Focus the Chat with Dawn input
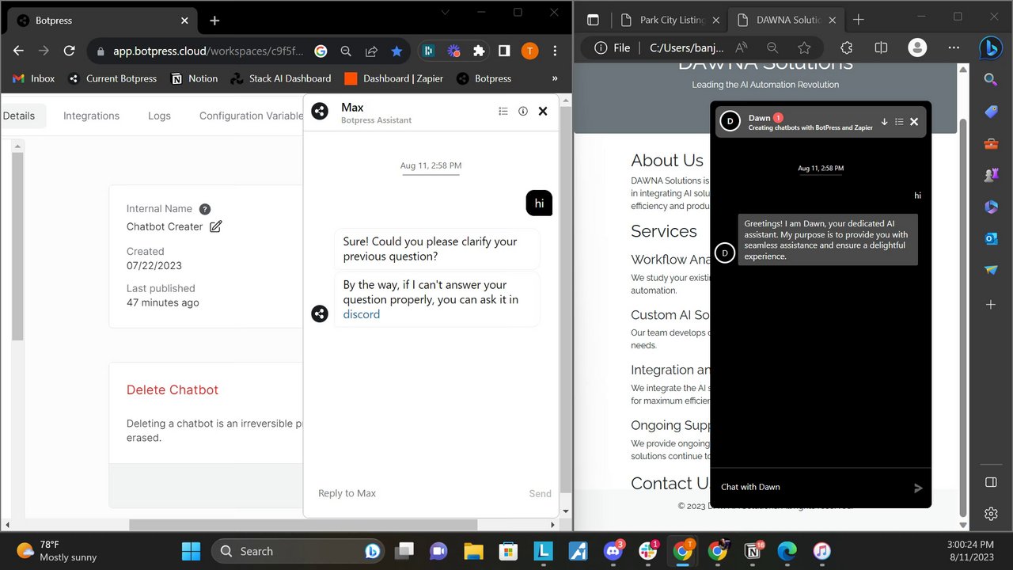1013x570 pixels. pos(811,487)
